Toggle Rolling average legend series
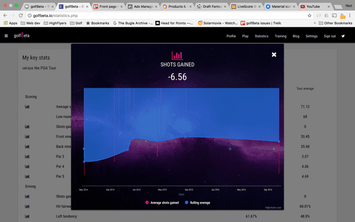Viewport: 355px width, 222px height. pos(198,202)
